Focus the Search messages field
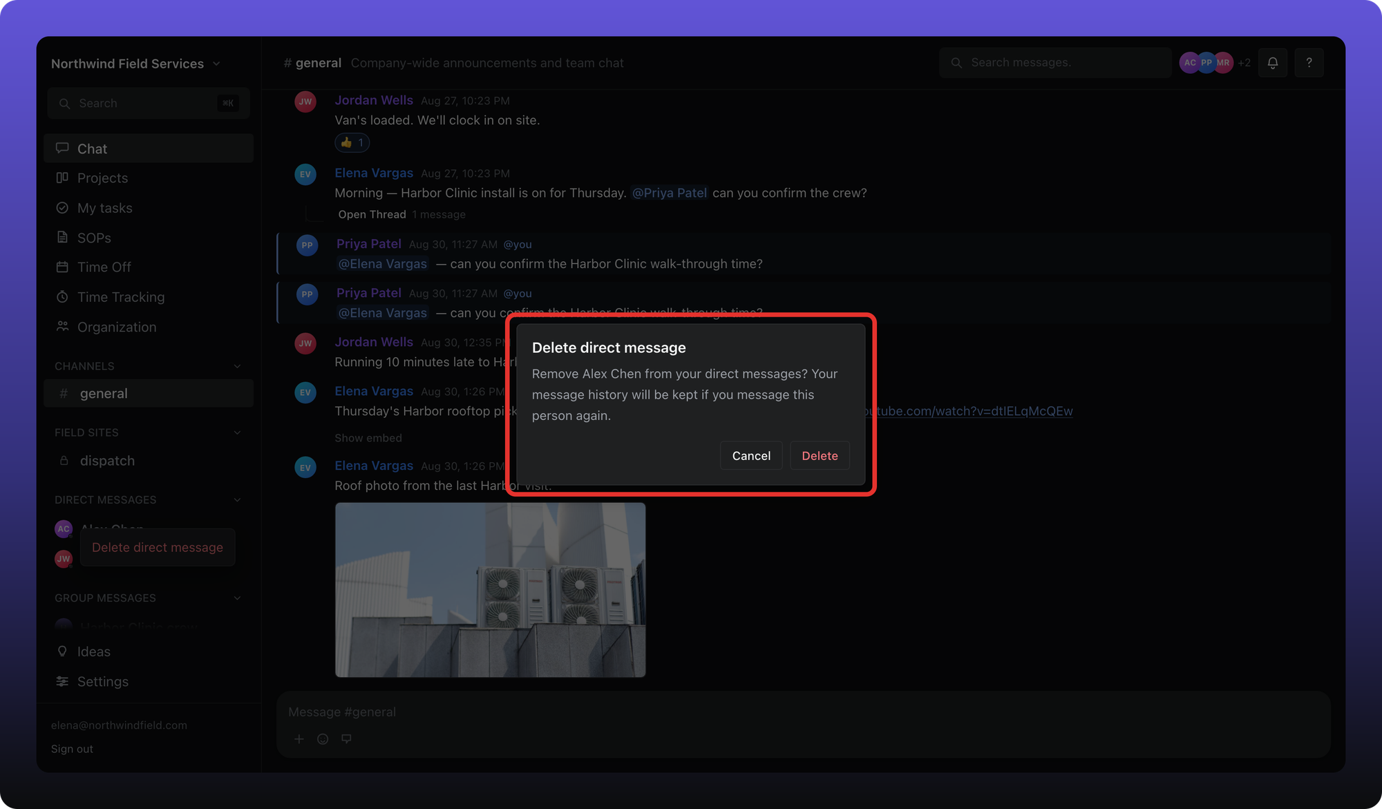 [1055, 63]
